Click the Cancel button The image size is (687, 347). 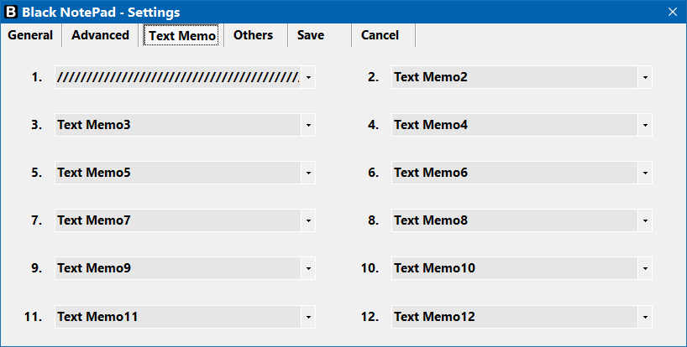380,35
